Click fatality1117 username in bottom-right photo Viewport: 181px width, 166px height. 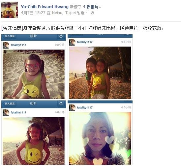point(85,108)
